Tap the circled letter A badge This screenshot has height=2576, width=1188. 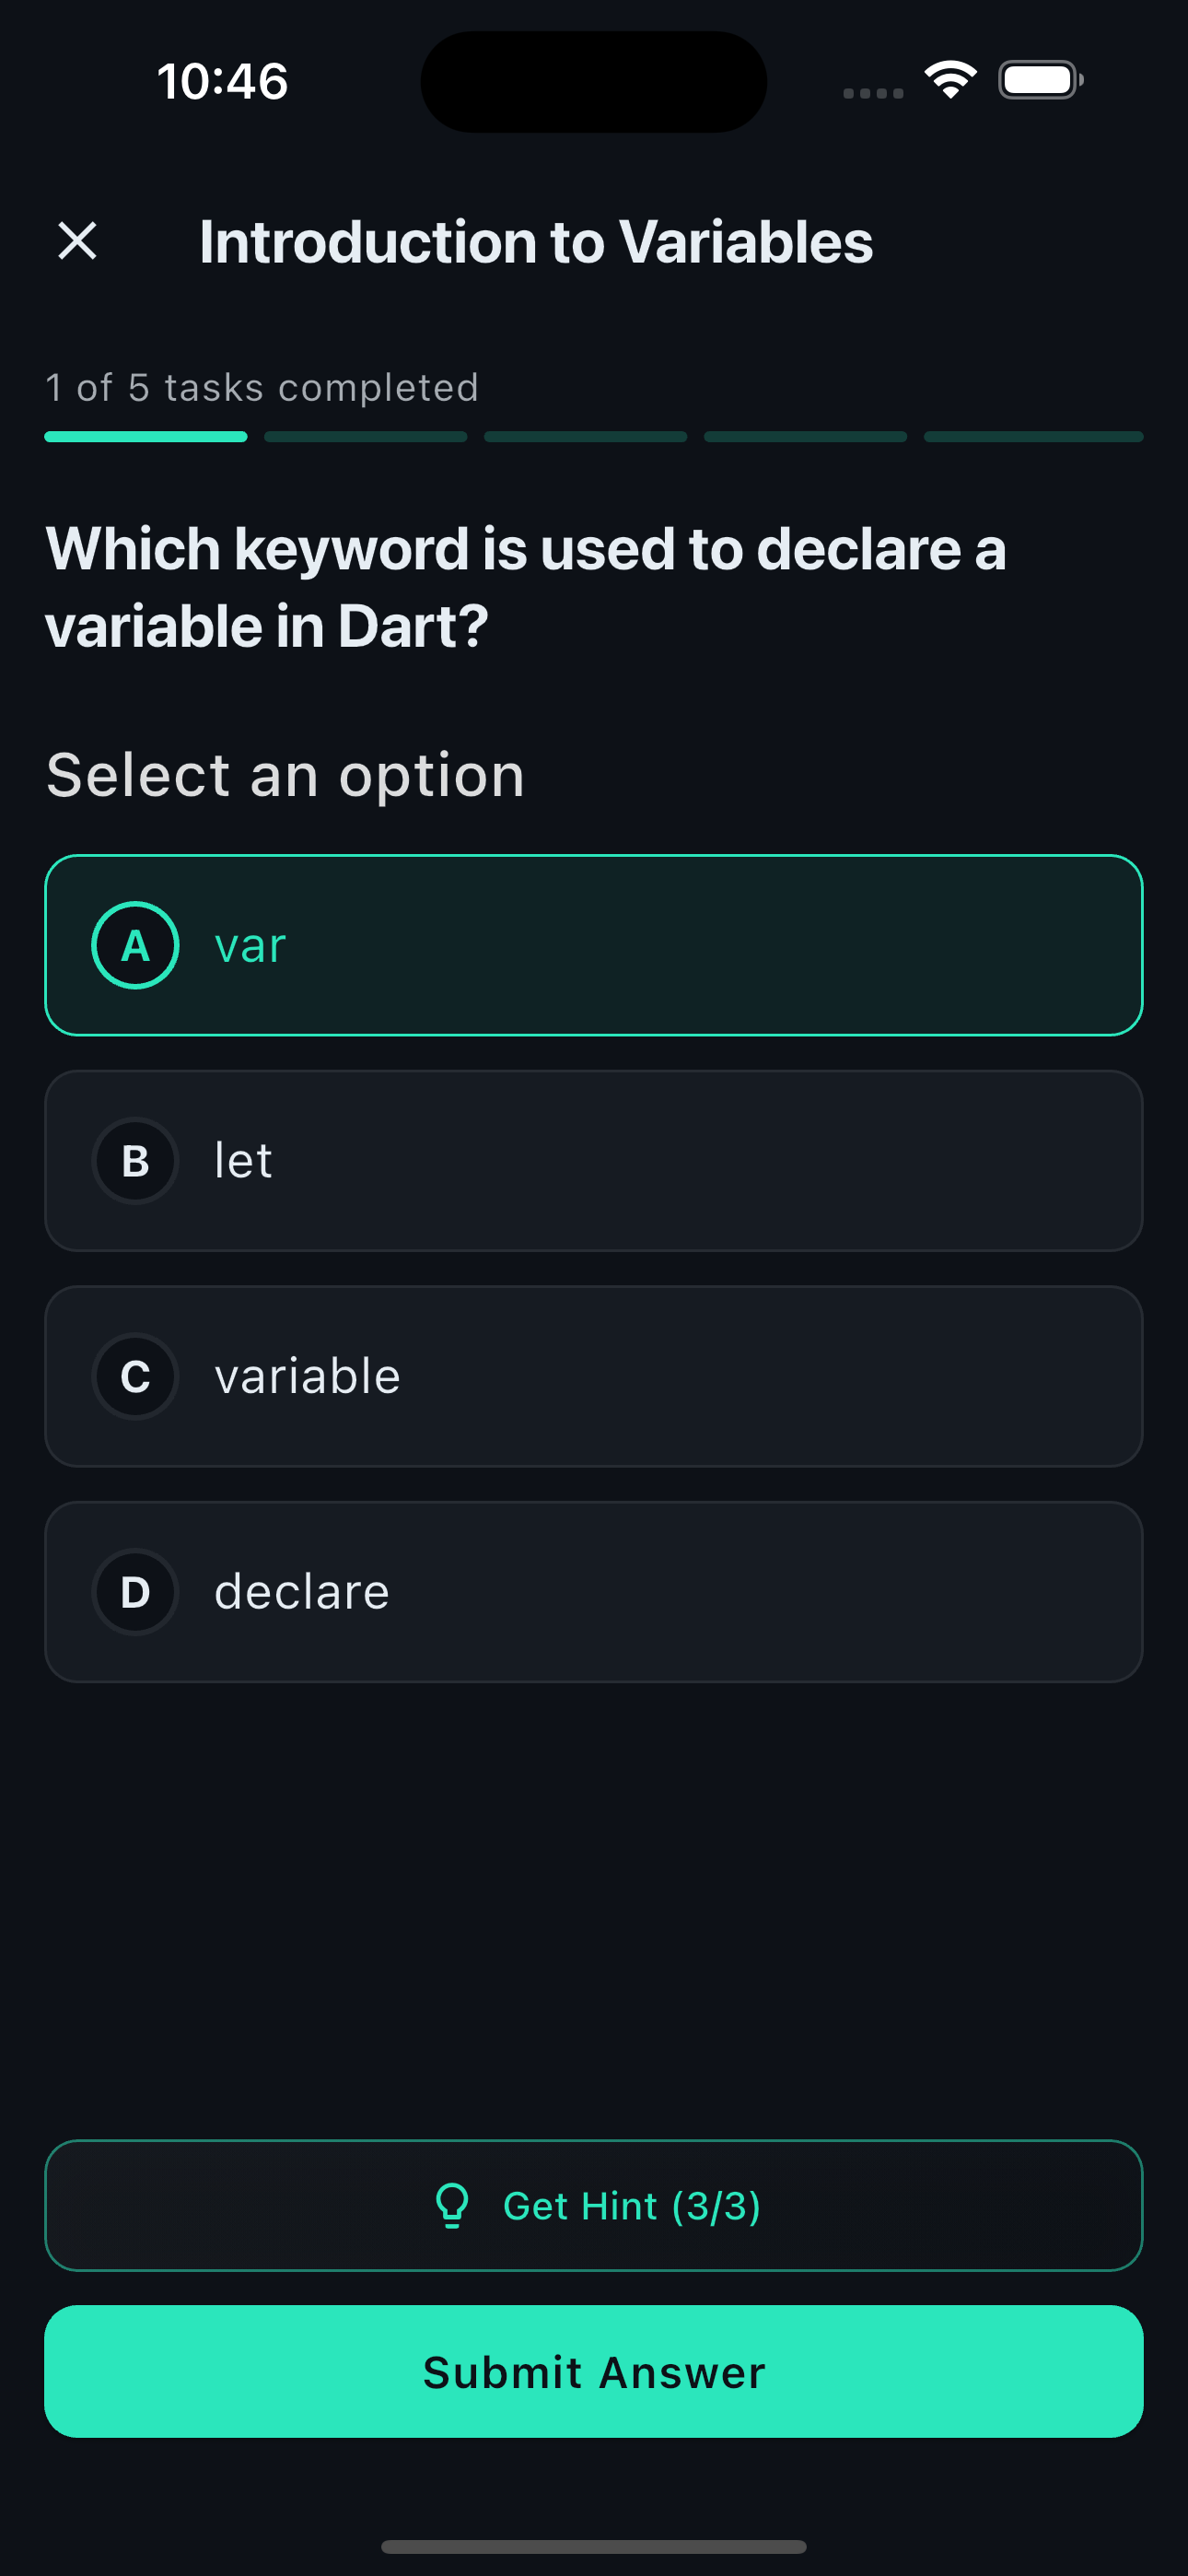tap(135, 945)
